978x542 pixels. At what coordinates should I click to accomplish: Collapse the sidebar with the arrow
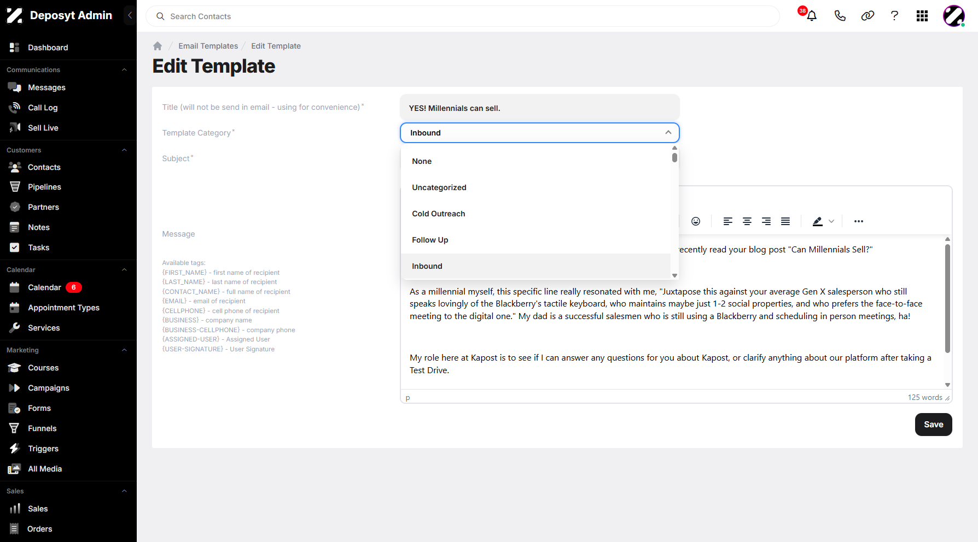[x=130, y=15]
